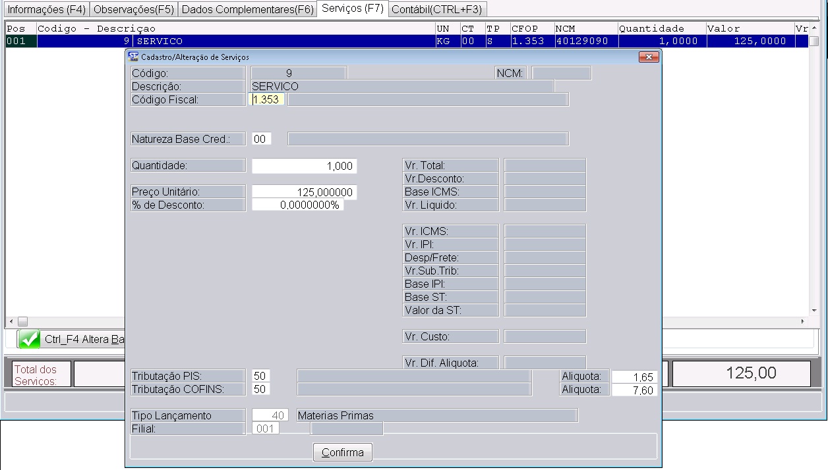Click the Tributação PIS code box

coord(260,376)
